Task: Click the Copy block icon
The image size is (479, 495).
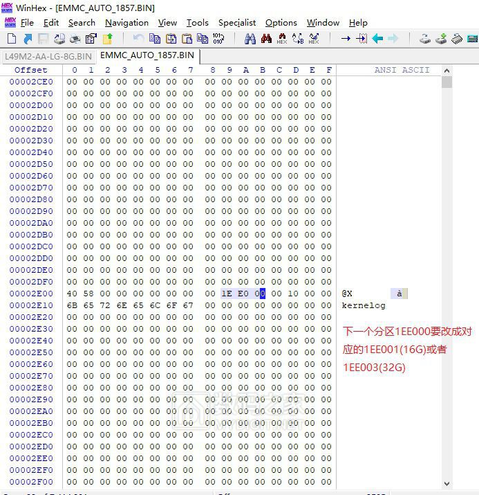Action: click(155, 39)
